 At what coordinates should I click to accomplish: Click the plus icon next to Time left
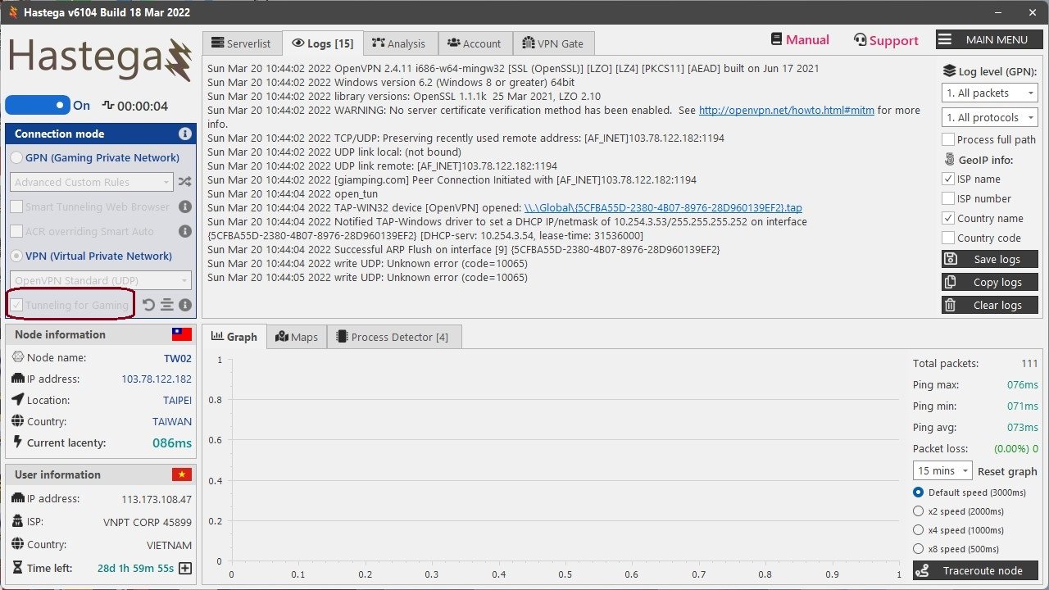(x=185, y=568)
